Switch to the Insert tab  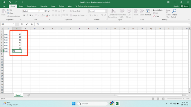[21, 6]
